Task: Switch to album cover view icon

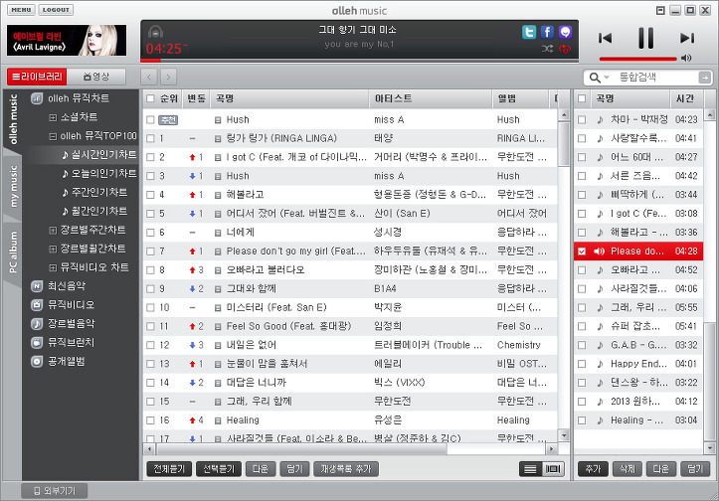Action: point(553,469)
